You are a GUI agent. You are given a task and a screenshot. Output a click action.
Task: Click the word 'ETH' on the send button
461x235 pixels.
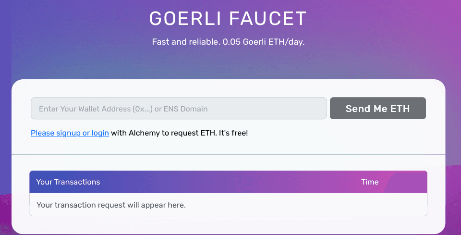[400, 109]
